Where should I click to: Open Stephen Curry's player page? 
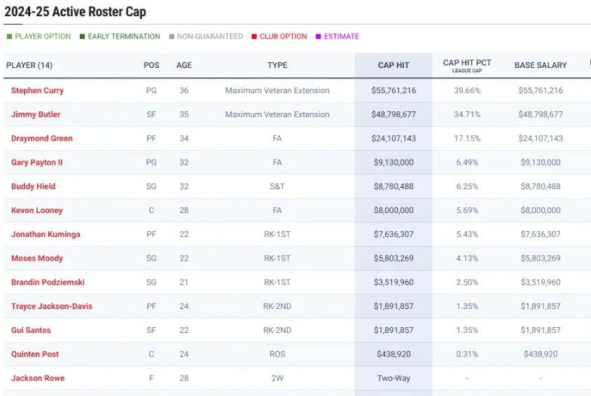click(x=37, y=90)
